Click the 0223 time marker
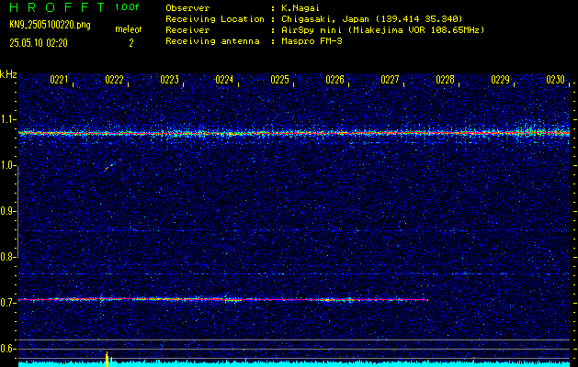 (x=169, y=80)
